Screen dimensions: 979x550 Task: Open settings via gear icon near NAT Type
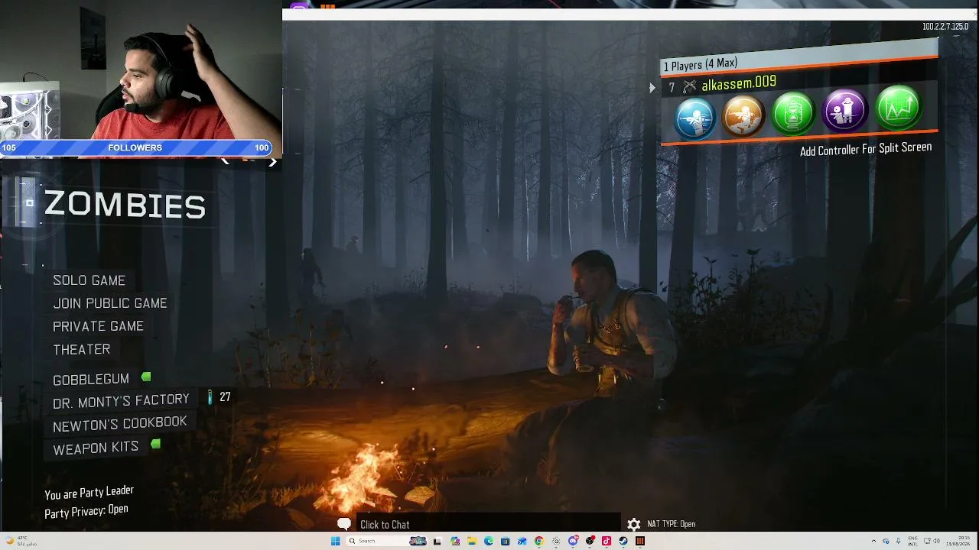(x=633, y=524)
